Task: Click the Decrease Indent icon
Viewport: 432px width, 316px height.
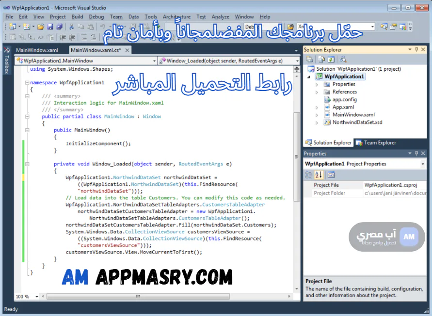Action: pos(63,37)
